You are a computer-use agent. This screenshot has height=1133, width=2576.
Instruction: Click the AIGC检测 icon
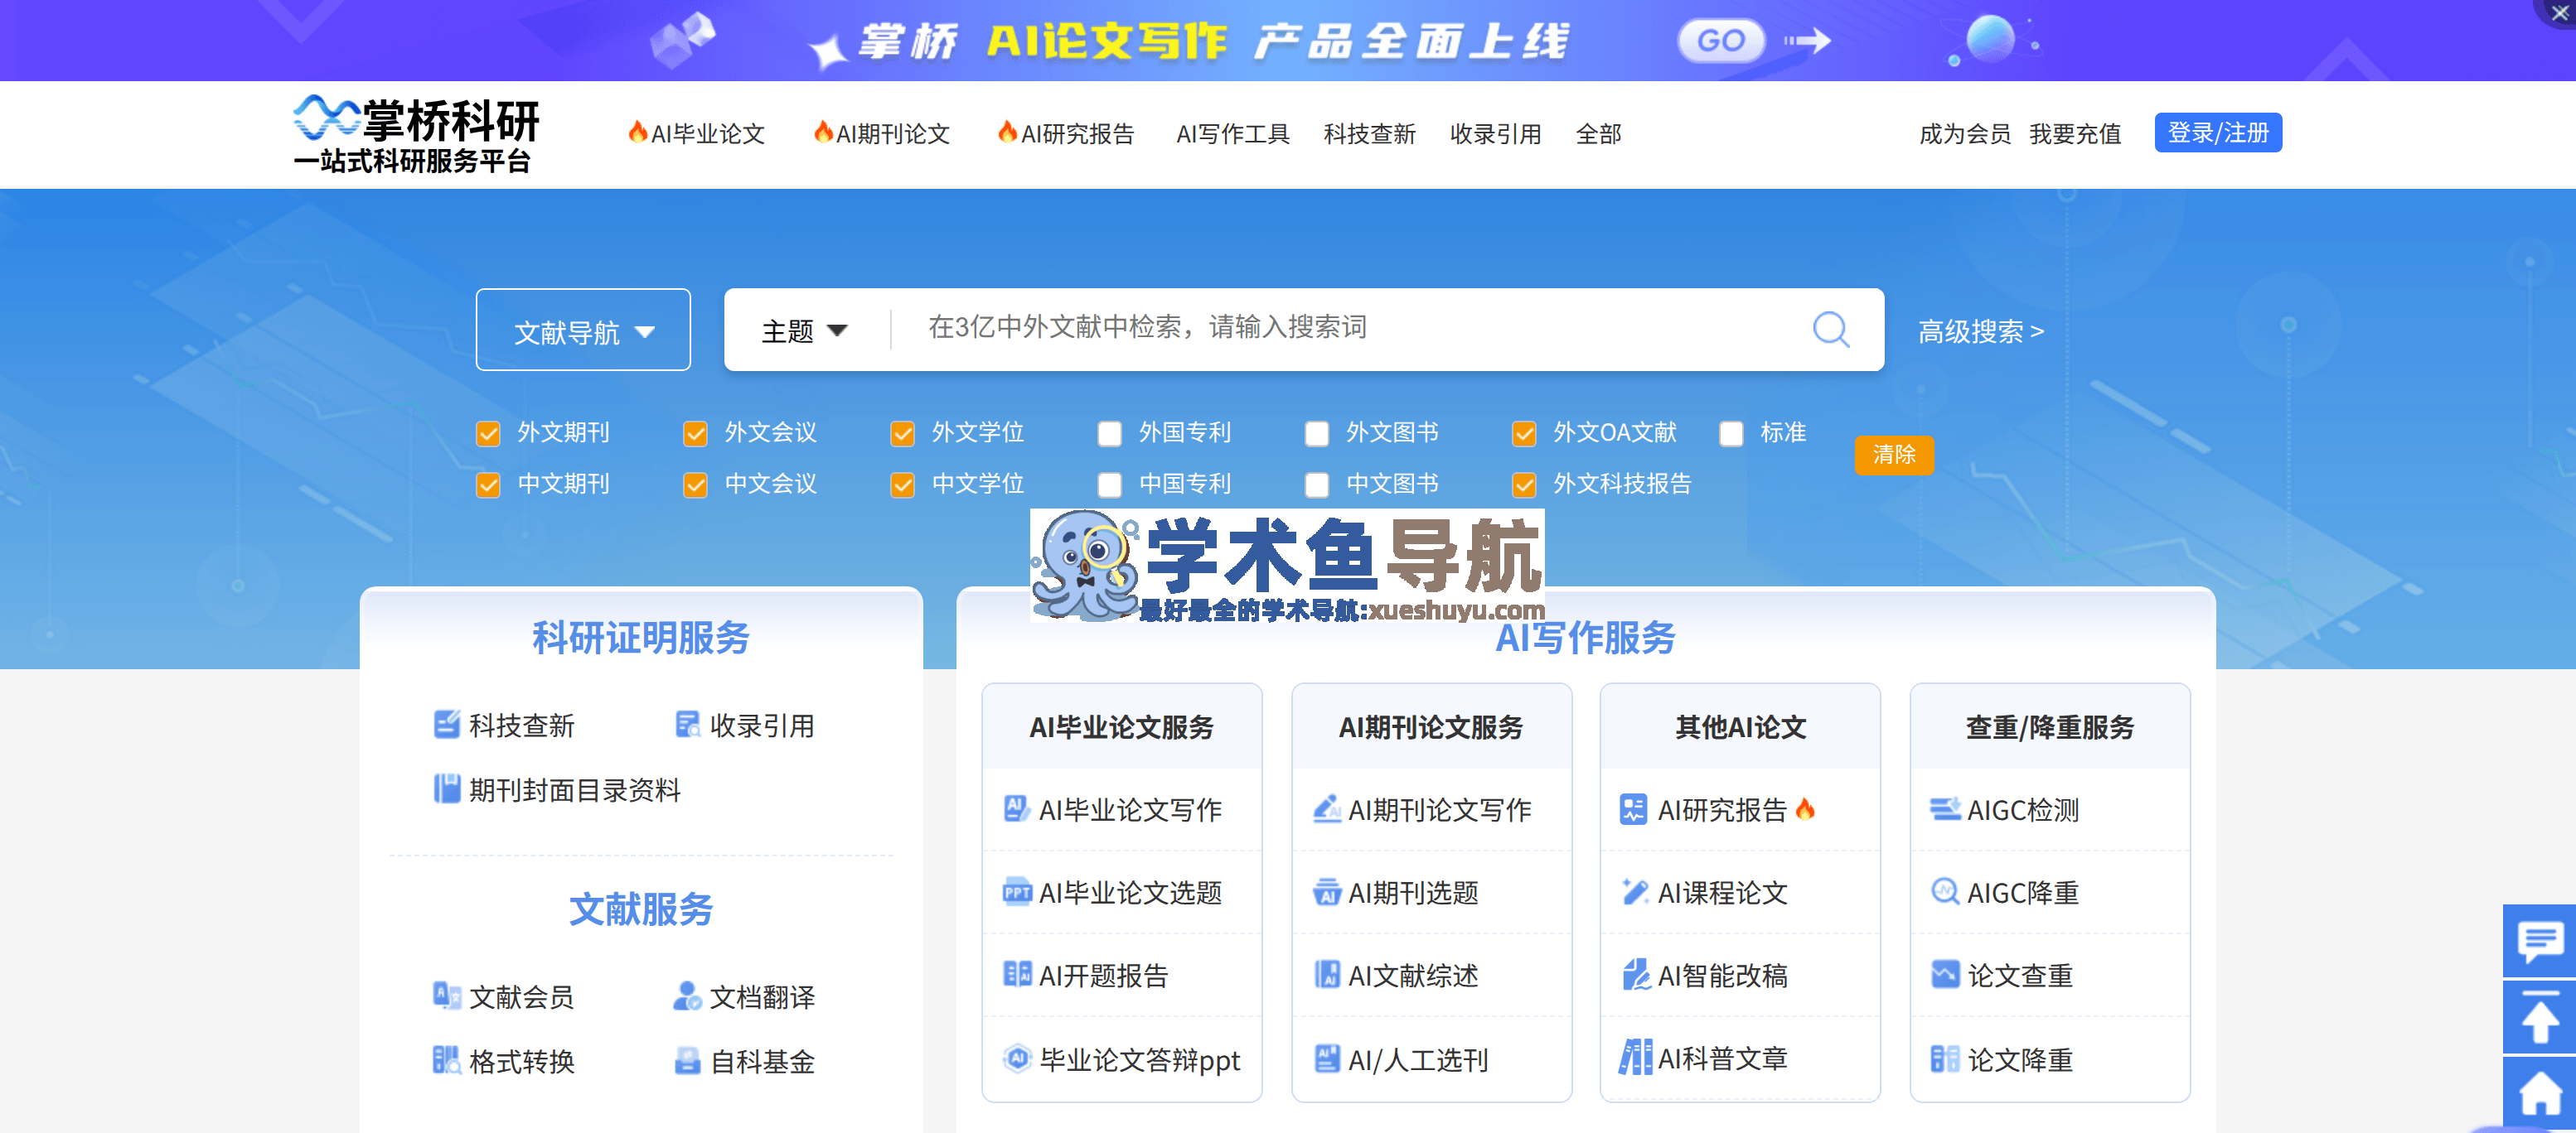(x=1944, y=808)
